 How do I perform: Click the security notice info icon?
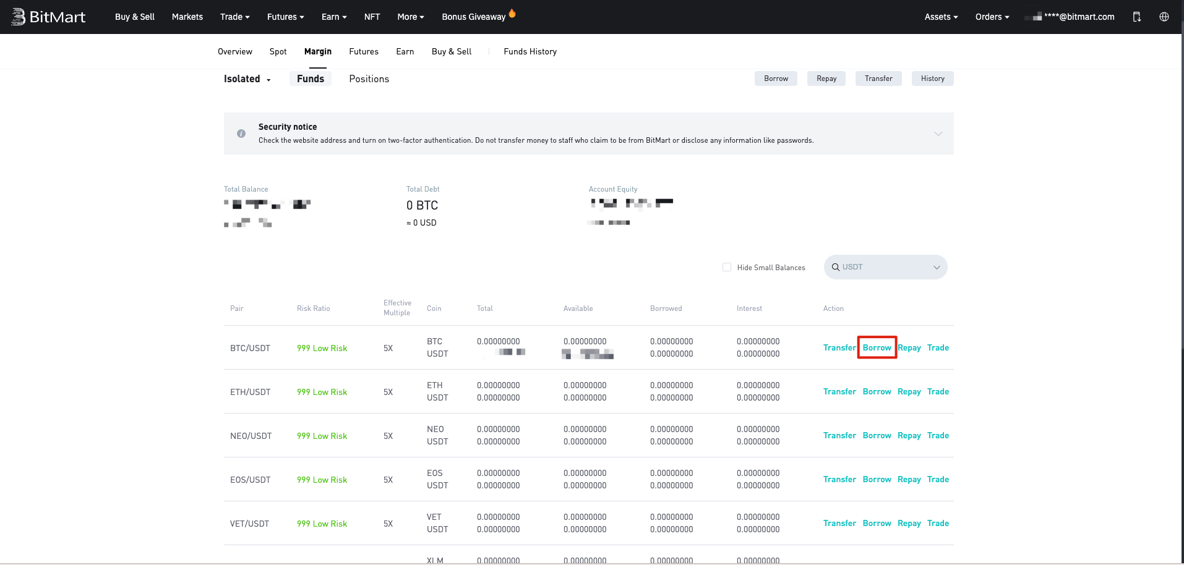coord(241,134)
